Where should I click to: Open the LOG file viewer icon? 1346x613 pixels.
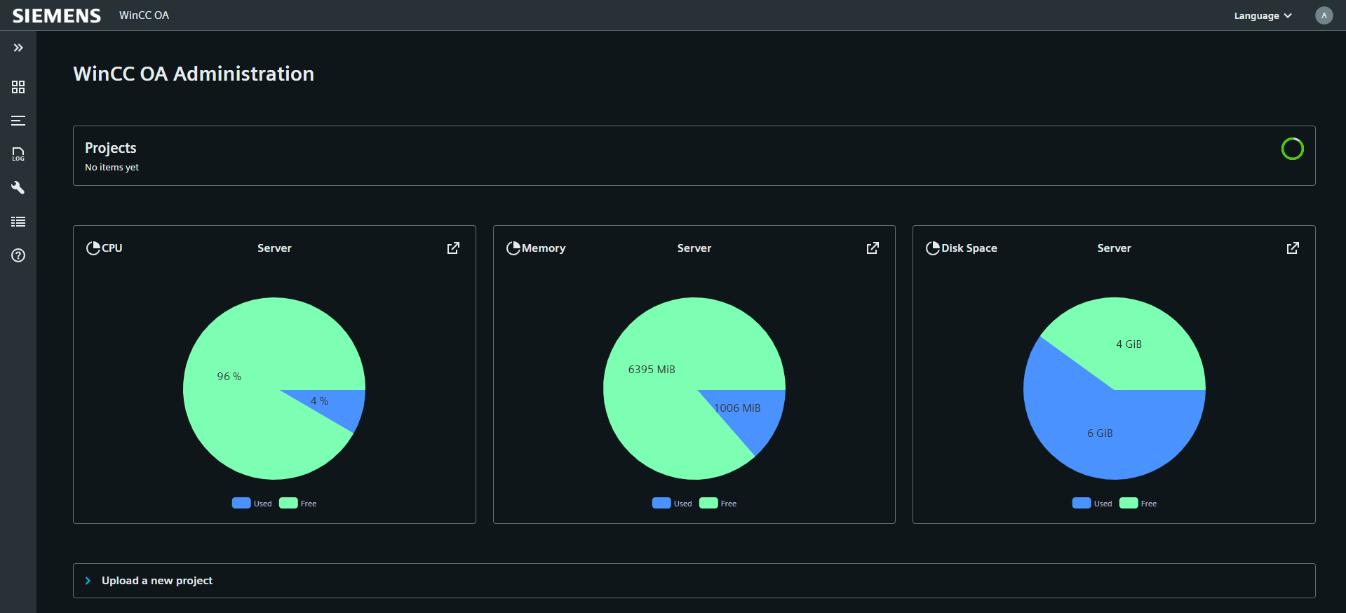click(x=18, y=154)
